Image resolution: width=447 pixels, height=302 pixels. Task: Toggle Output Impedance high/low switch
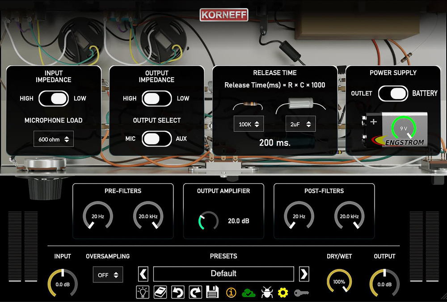156,98
